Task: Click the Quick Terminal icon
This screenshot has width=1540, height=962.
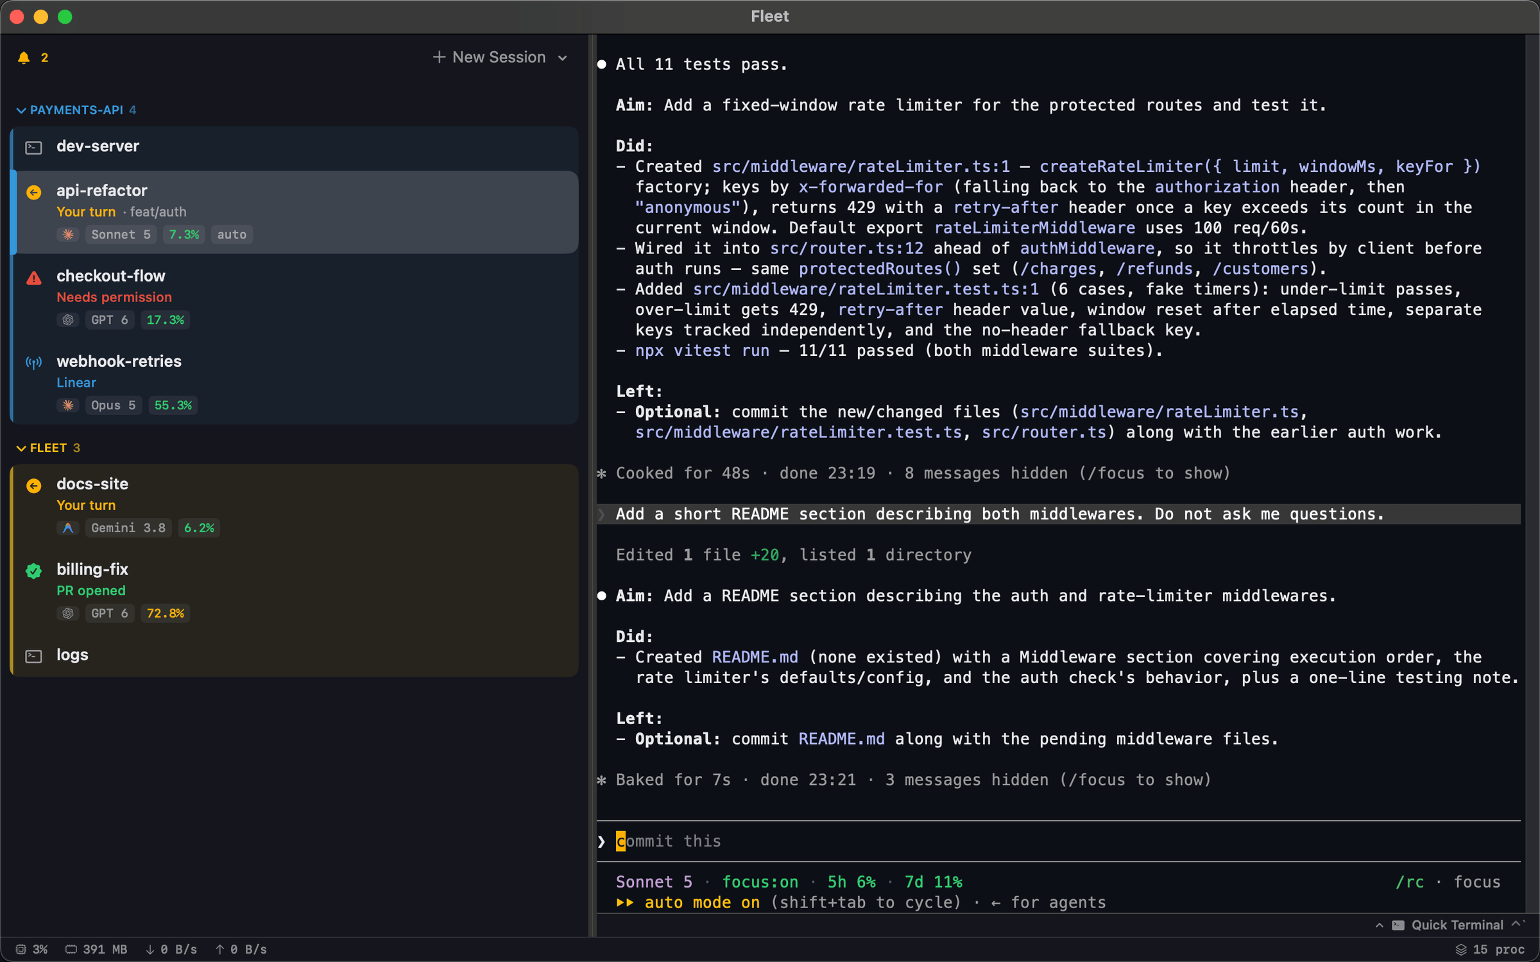Action: point(1399,925)
